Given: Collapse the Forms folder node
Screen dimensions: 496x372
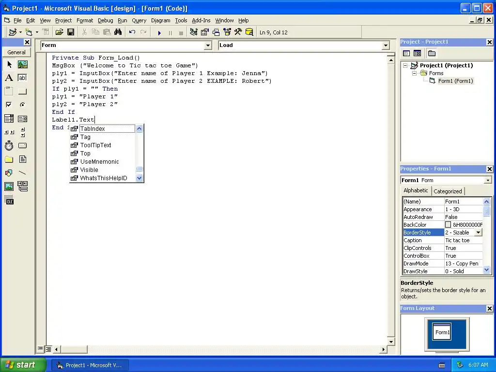Looking at the screenshot, I should 415,74.
